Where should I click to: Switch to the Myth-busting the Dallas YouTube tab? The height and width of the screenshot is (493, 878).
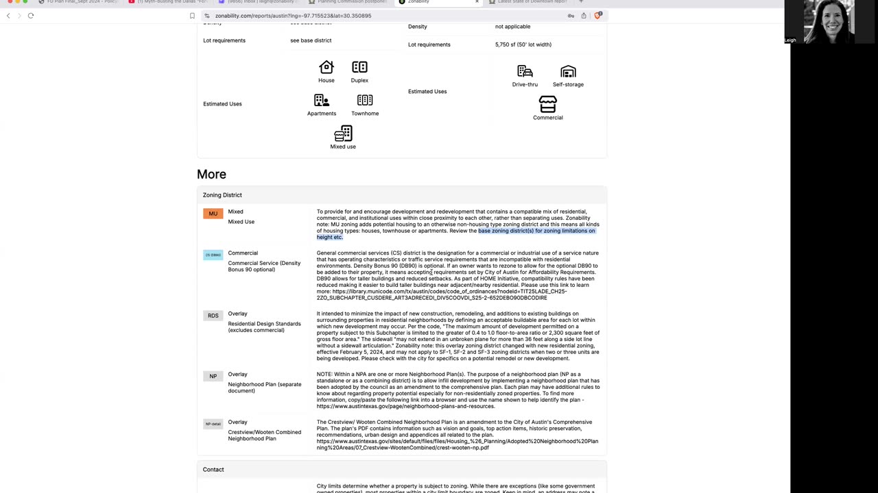168,2
